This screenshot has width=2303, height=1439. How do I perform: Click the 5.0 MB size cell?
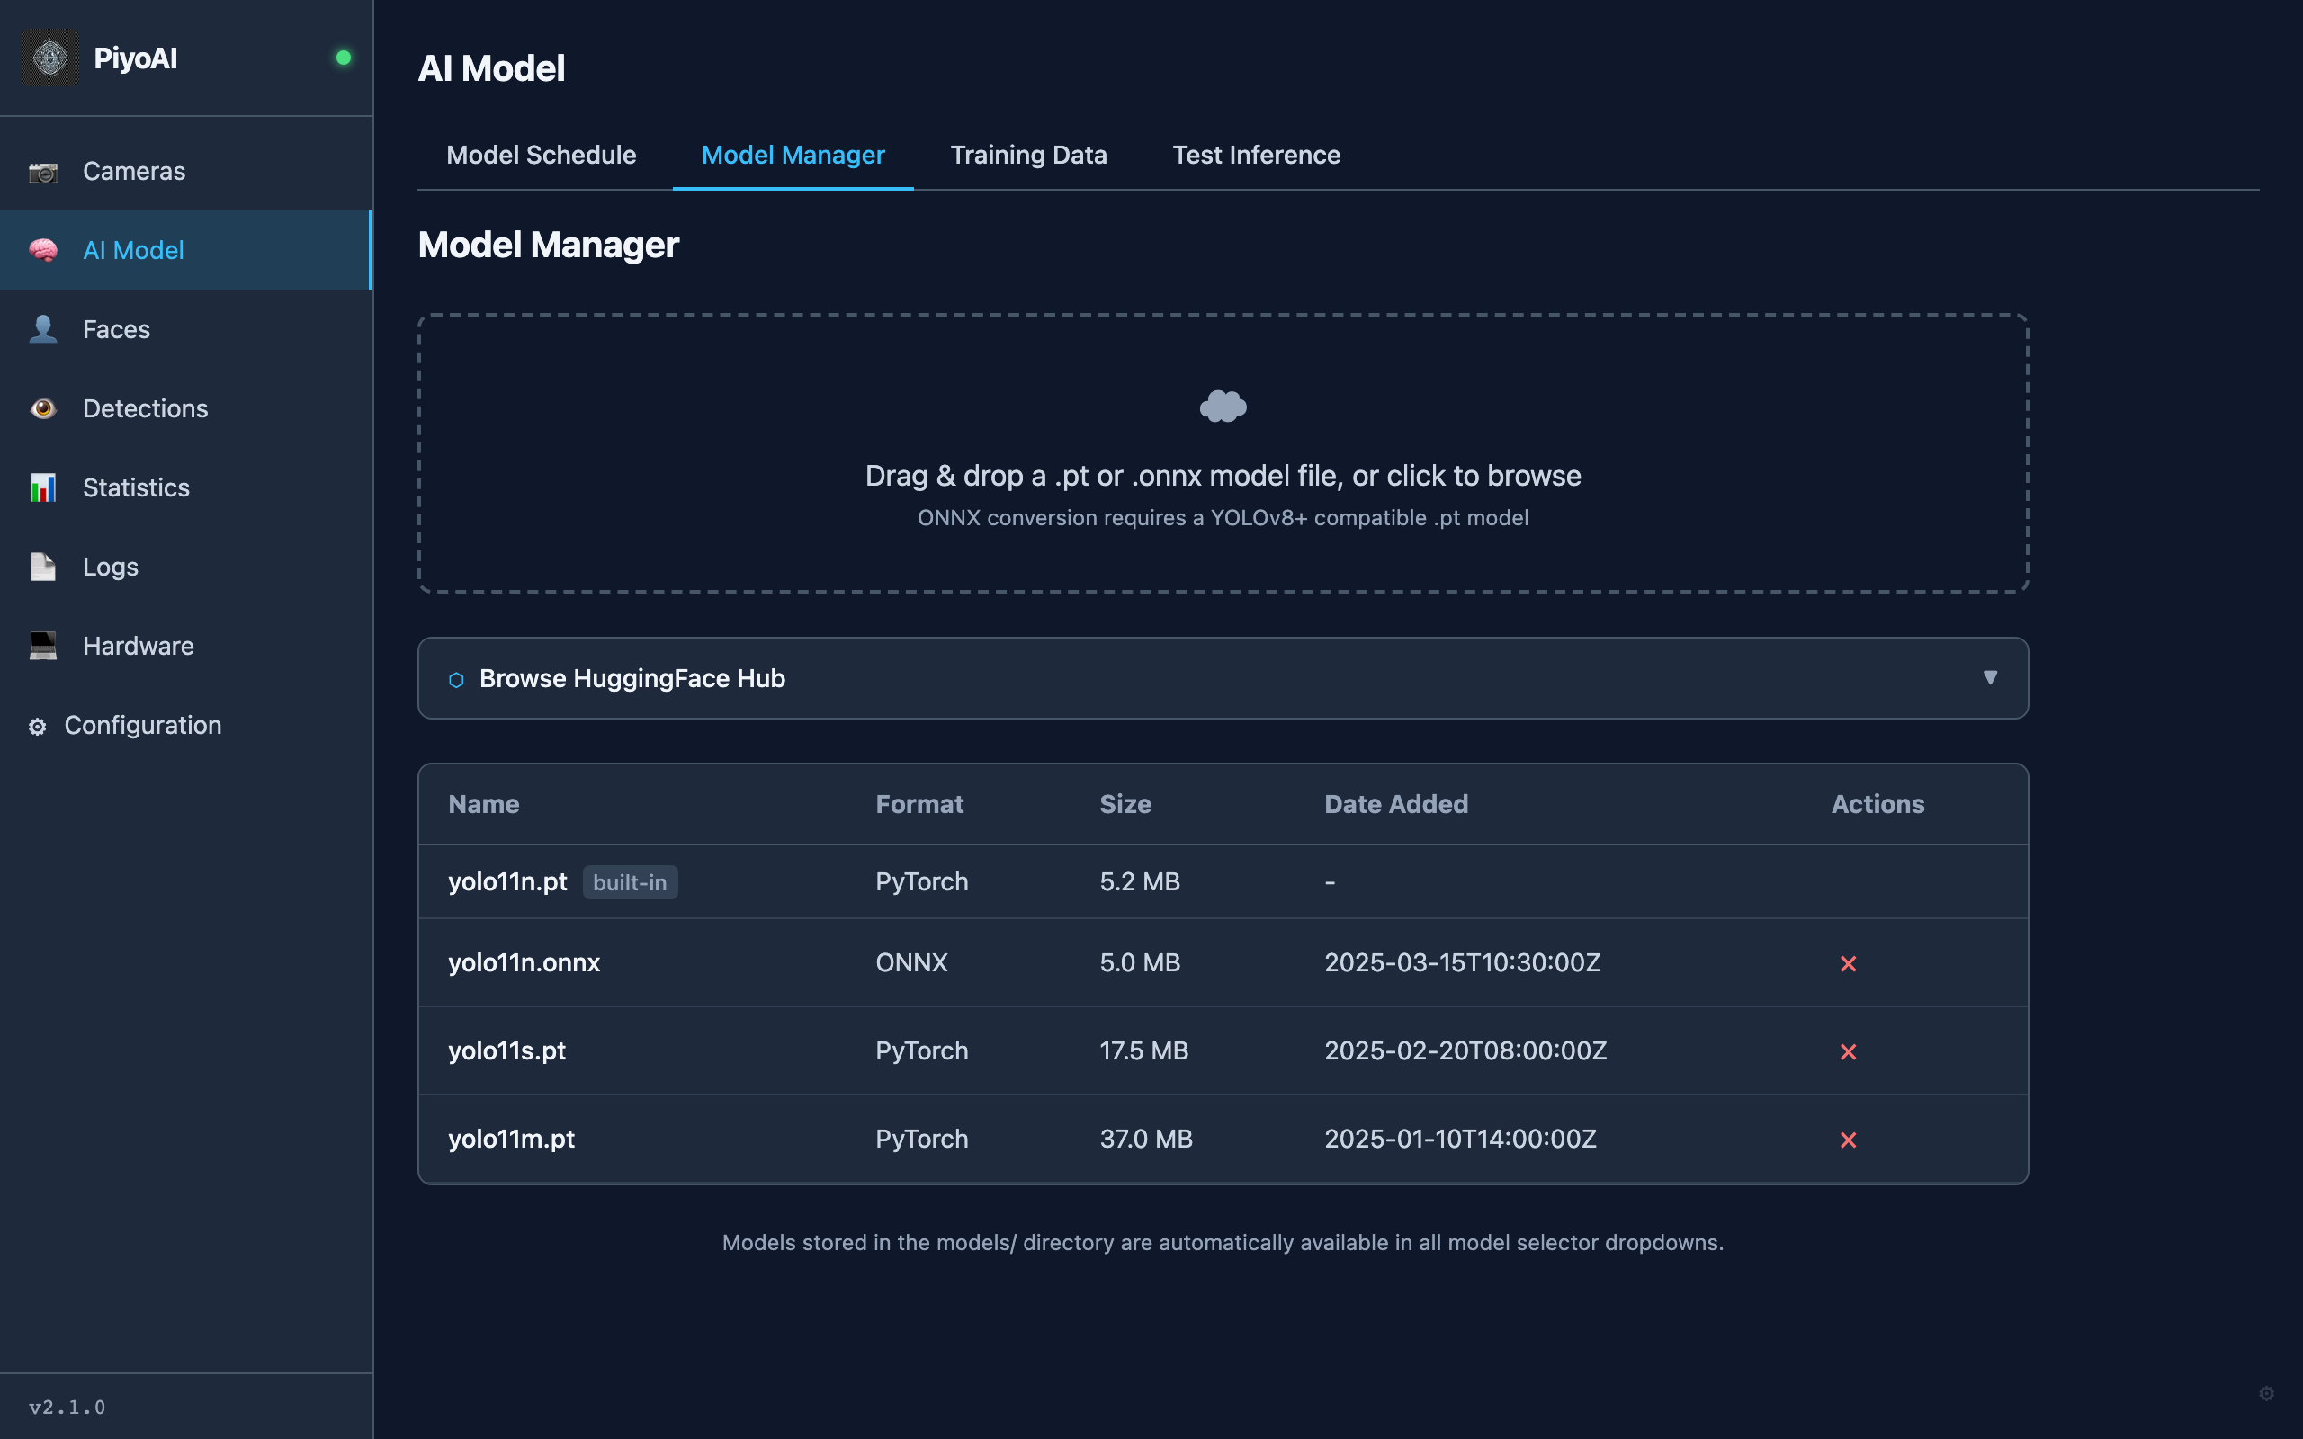point(1139,962)
